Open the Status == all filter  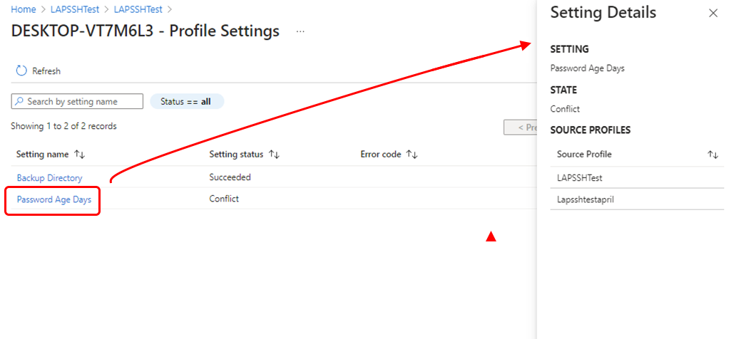[x=187, y=101]
